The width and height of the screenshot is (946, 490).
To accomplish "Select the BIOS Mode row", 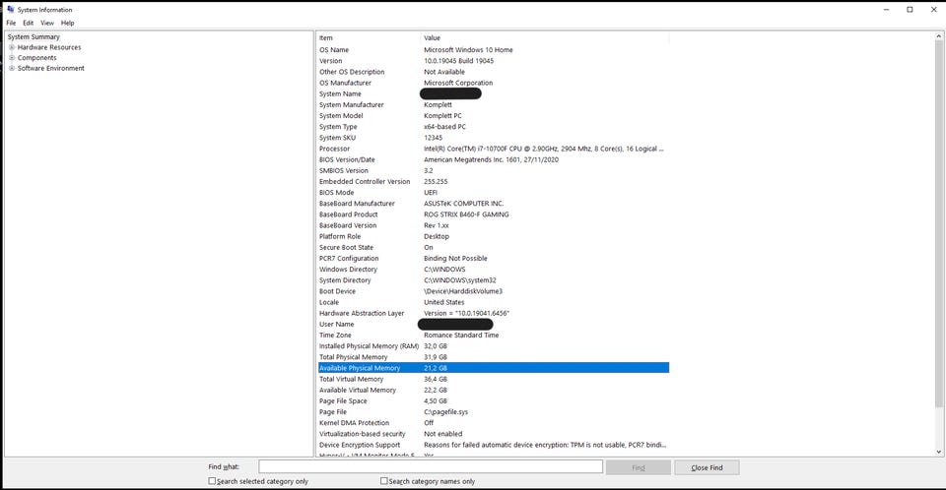I will [494, 192].
